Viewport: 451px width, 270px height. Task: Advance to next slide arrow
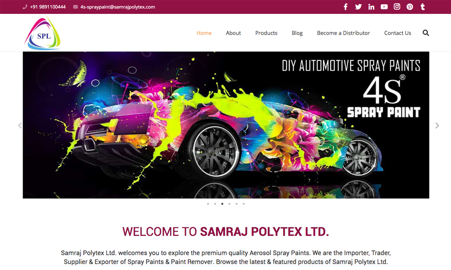pyautogui.click(x=437, y=126)
